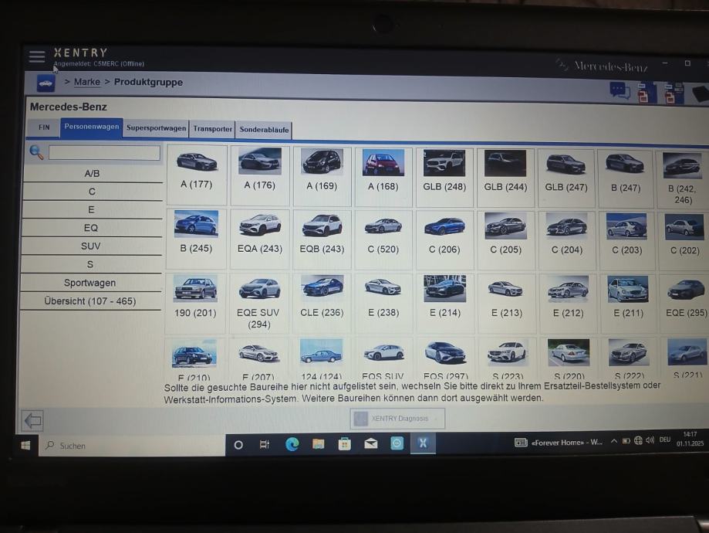Filter by the A/B class category

click(x=93, y=174)
